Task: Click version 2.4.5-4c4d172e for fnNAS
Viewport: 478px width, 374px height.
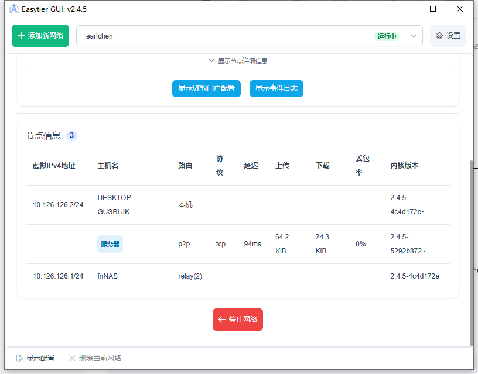Action: [x=415, y=276]
